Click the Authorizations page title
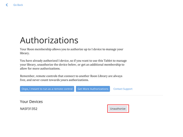The image size is (183, 137). click(x=49, y=40)
